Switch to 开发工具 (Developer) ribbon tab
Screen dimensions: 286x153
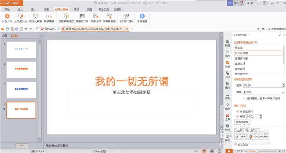click(x=104, y=9)
